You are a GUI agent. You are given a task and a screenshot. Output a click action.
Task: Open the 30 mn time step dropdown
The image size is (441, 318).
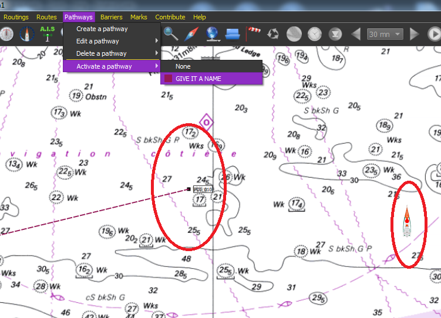(385, 34)
